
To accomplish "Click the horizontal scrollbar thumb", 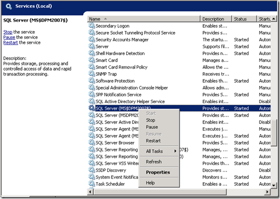I will pos(160,192).
